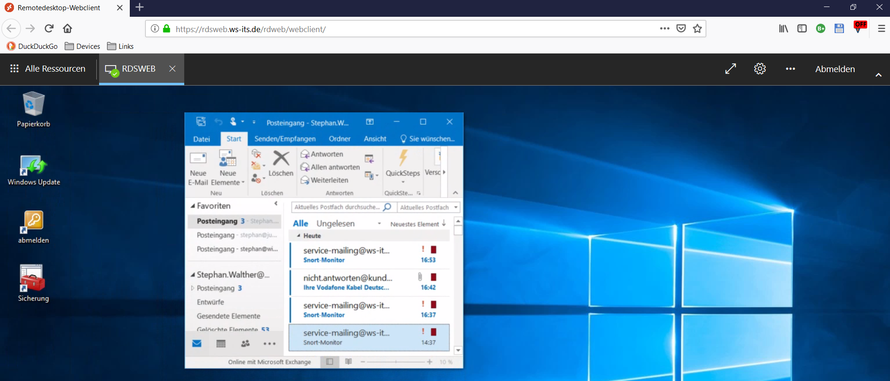Click the Sie wünschen tell-me lightbulb box
The width and height of the screenshot is (890, 381).
click(x=427, y=139)
